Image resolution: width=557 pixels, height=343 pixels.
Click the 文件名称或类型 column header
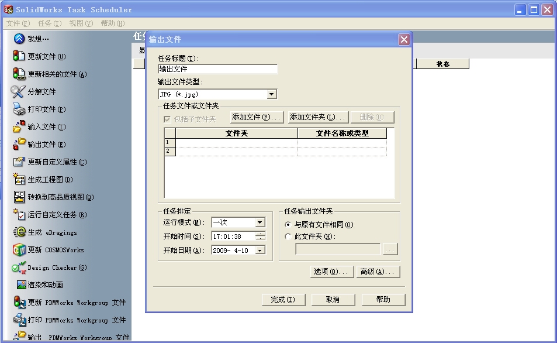coord(342,133)
